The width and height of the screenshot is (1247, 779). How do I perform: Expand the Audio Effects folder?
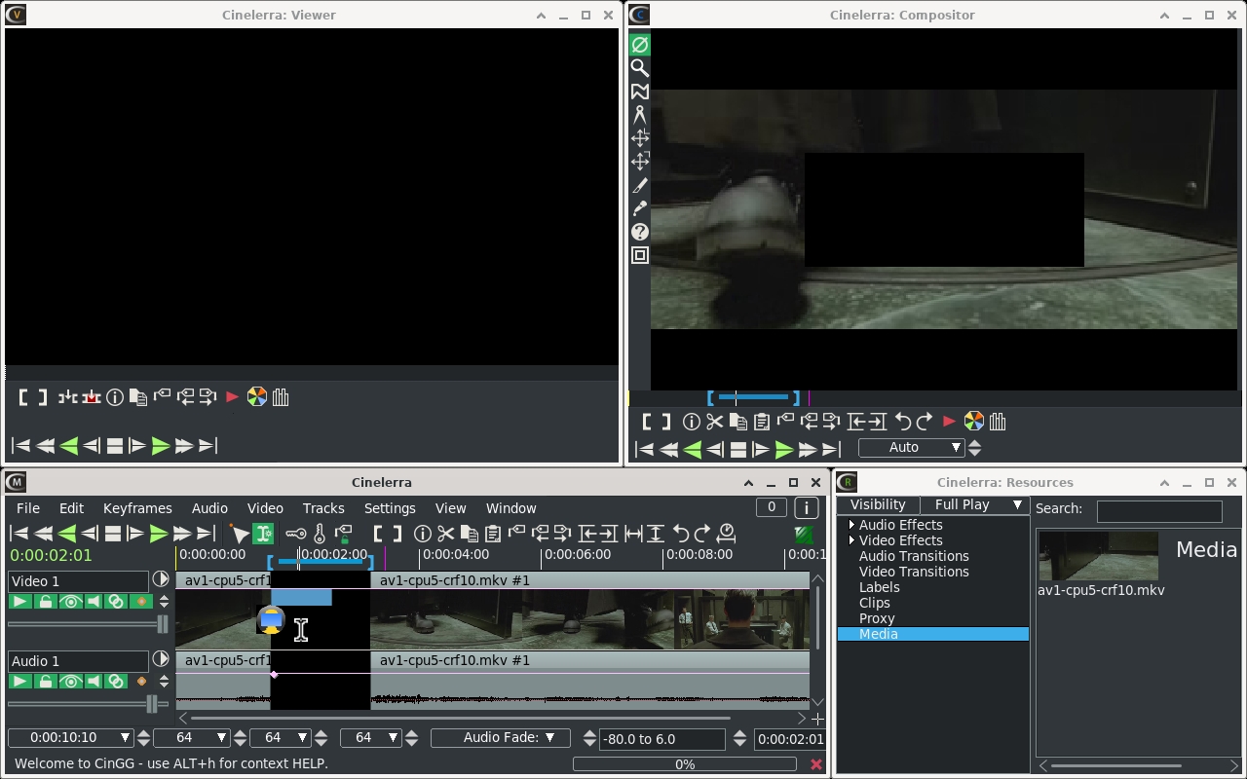tap(851, 525)
